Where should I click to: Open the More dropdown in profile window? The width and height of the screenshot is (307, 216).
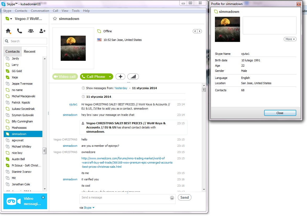point(290,39)
